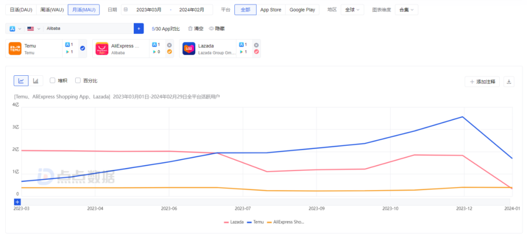
Task: Click the App Store icon in Temu card
Action: tap(67, 44)
